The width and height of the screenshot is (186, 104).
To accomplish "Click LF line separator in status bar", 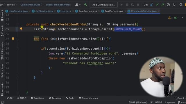I will coord(151,102).
